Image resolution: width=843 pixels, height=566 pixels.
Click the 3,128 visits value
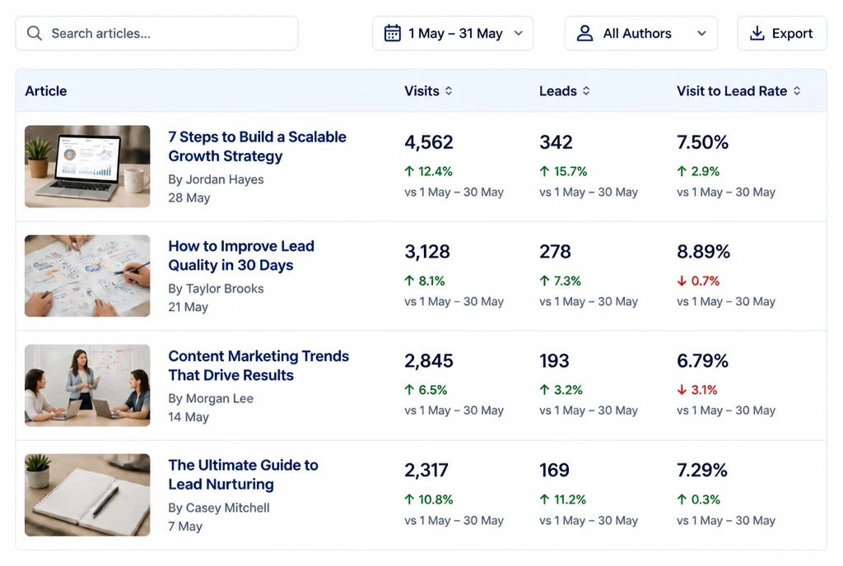427,251
